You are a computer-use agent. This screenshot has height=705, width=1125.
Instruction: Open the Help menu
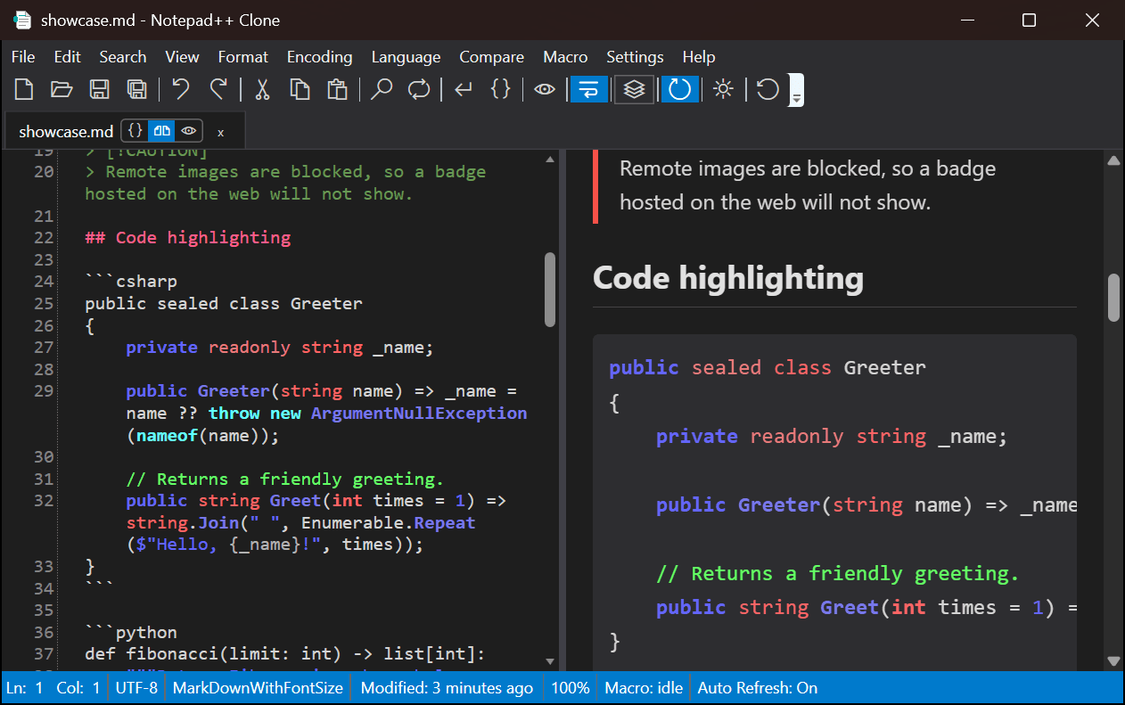(x=699, y=57)
